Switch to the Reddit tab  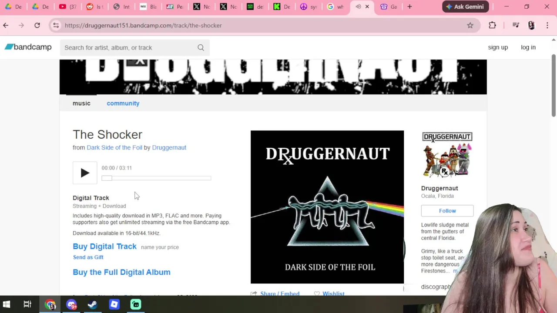(95, 7)
